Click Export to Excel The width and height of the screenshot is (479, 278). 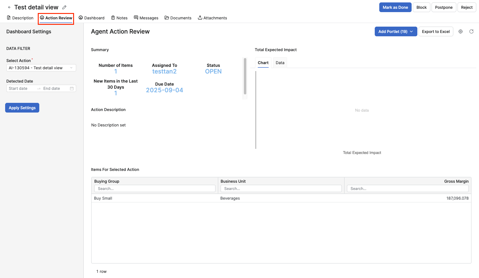436,31
